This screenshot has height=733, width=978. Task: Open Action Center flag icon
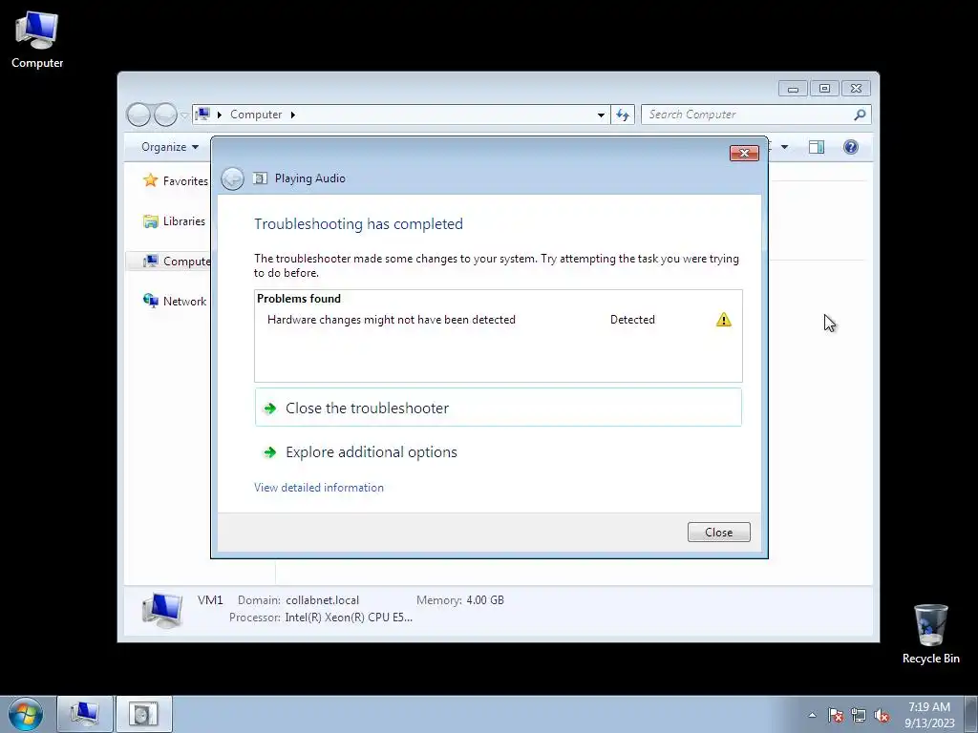836,715
